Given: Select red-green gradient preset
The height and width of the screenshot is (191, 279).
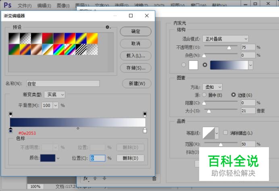Looking at the screenshot, I should tap(48, 38).
